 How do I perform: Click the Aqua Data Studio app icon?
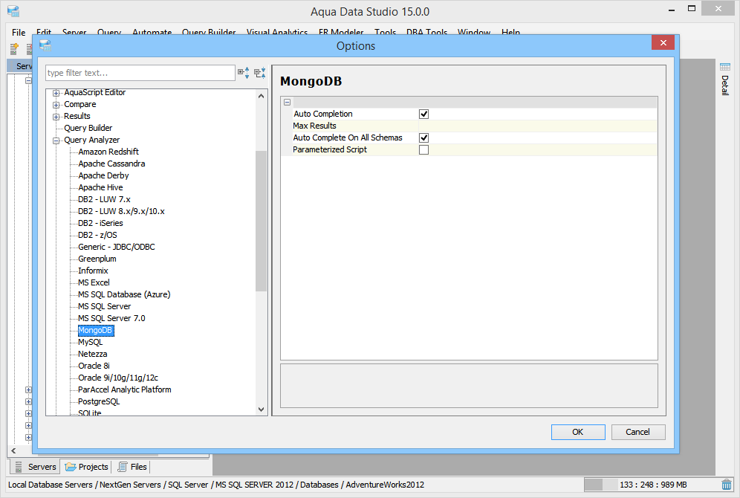tap(13, 11)
